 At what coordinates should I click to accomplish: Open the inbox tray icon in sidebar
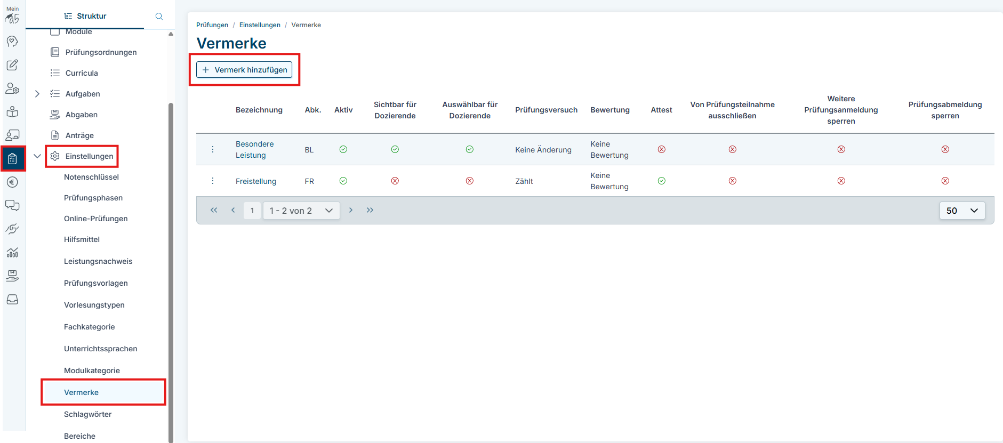[12, 300]
